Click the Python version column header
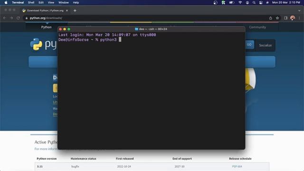The image size is (304, 171). [x=47, y=159]
